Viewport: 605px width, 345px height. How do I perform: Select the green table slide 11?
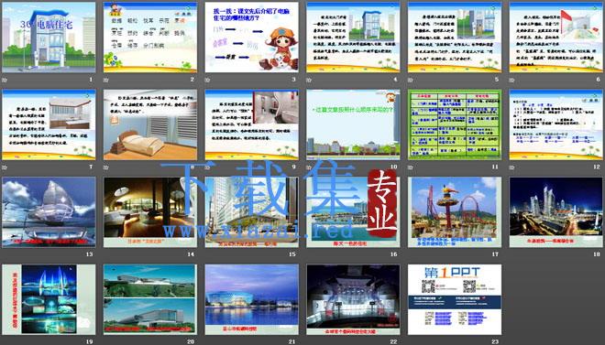[455, 124]
